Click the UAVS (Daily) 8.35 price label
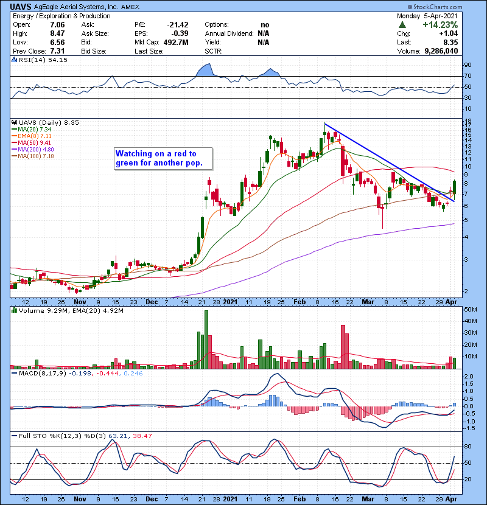The height and width of the screenshot is (505, 487). (49, 123)
